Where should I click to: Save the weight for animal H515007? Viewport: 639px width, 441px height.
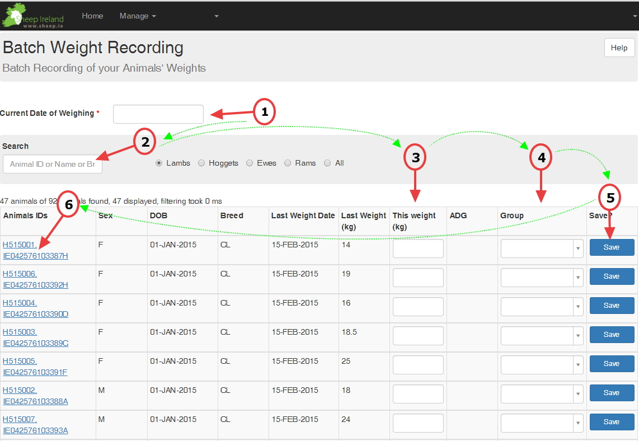(x=612, y=422)
